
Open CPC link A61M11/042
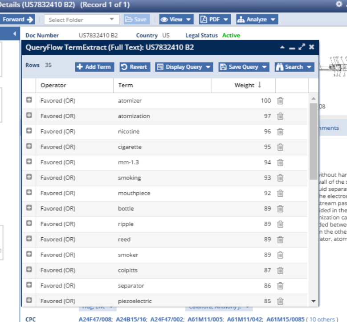(245, 319)
